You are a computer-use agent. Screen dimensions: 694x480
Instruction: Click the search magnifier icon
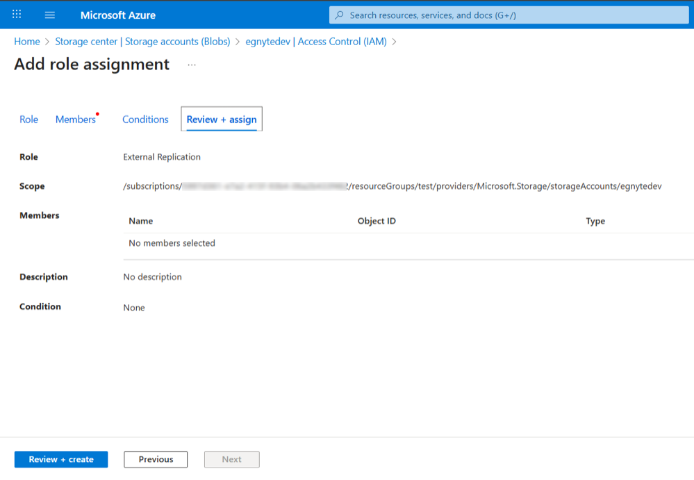coord(339,15)
